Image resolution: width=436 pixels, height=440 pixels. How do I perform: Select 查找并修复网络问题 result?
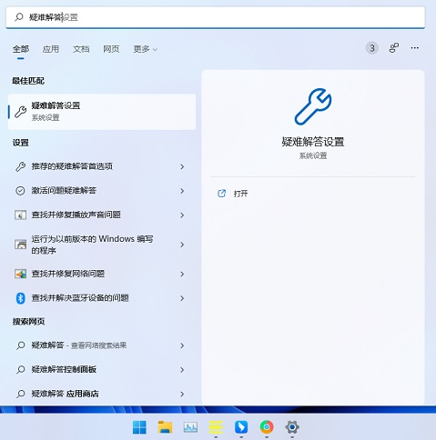click(102, 274)
